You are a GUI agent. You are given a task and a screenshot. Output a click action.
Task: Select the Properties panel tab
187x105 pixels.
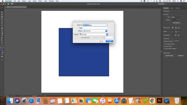click(x=166, y=8)
